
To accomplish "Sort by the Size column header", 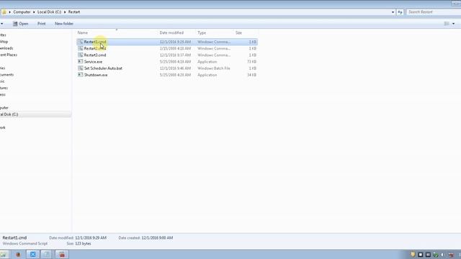I will [x=238, y=32].
